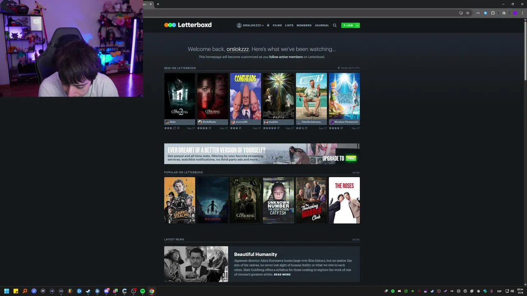
Task: Click the blue circular extension icon
Action: 485,13
